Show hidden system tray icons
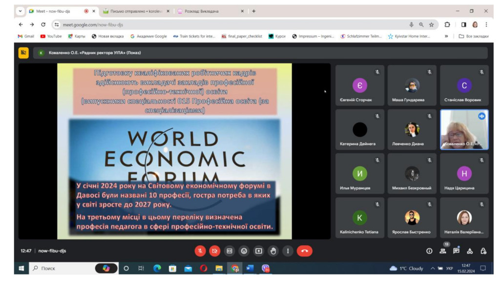Image resolution: width=500 pixels, height=294 pixels. (433, 269)
